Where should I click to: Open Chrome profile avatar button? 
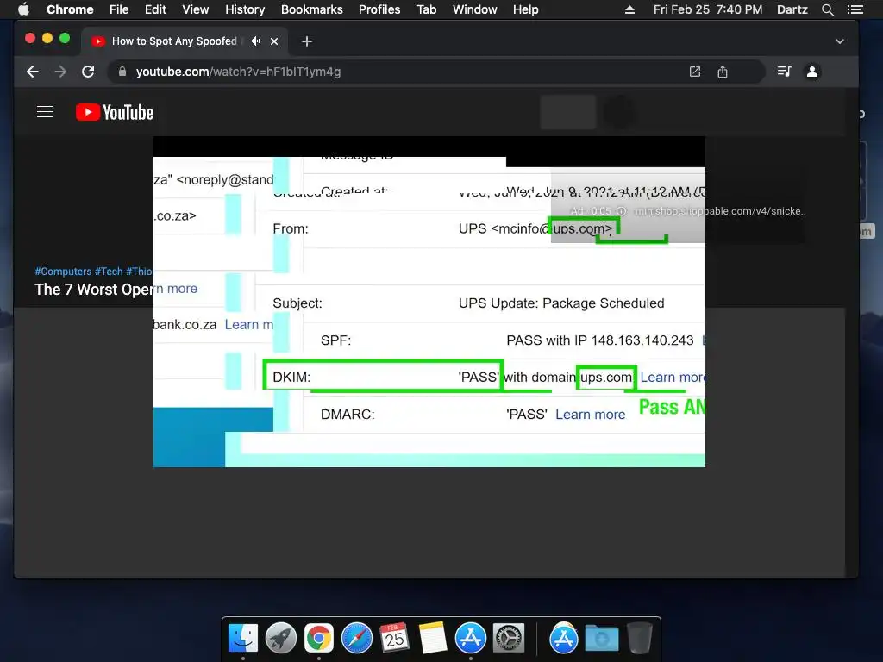click(812, 72)
